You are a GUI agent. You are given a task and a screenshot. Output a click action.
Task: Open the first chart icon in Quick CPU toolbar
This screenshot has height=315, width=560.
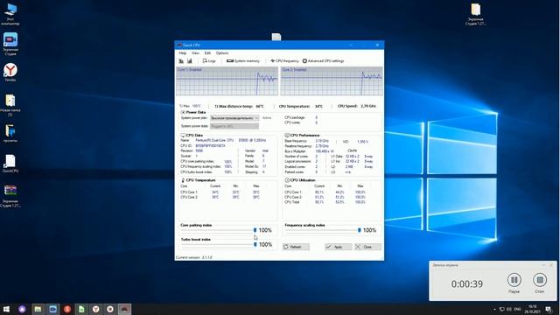click(x=181, y=61)
